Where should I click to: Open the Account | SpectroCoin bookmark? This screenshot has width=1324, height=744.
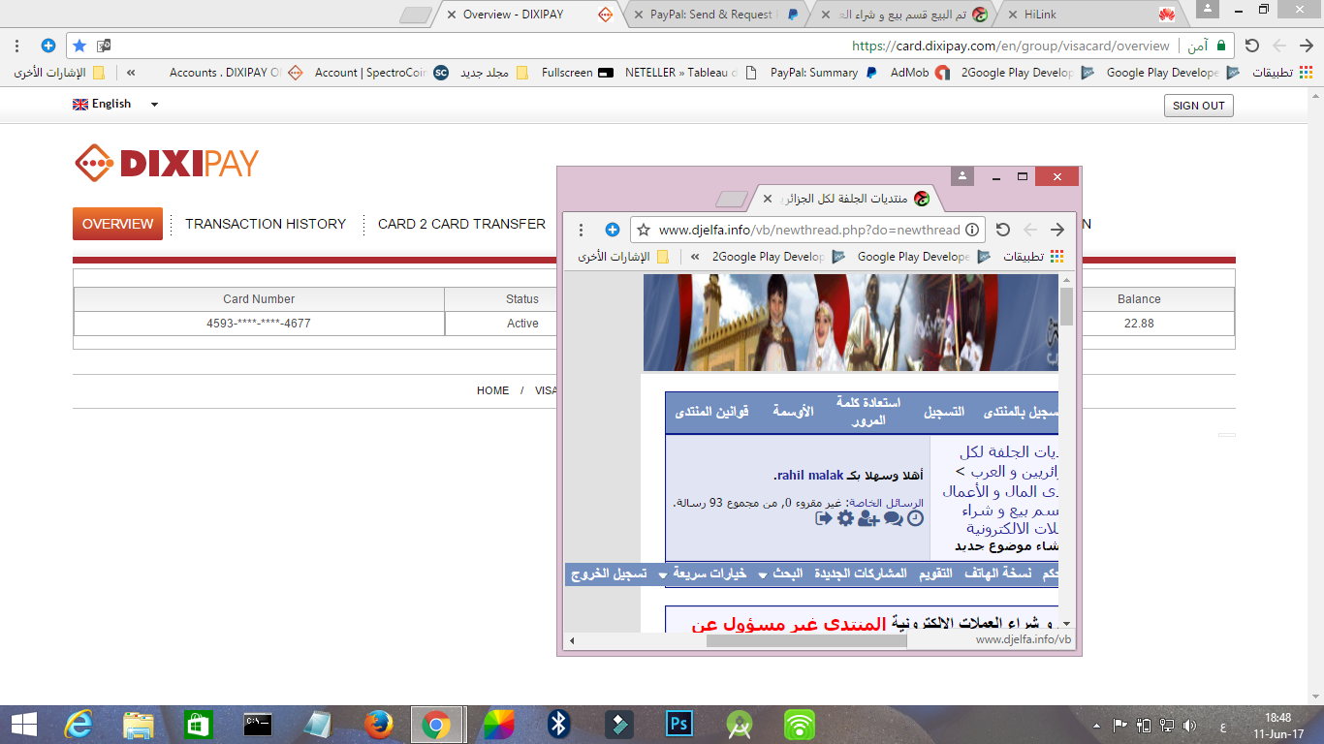point(382,73)
